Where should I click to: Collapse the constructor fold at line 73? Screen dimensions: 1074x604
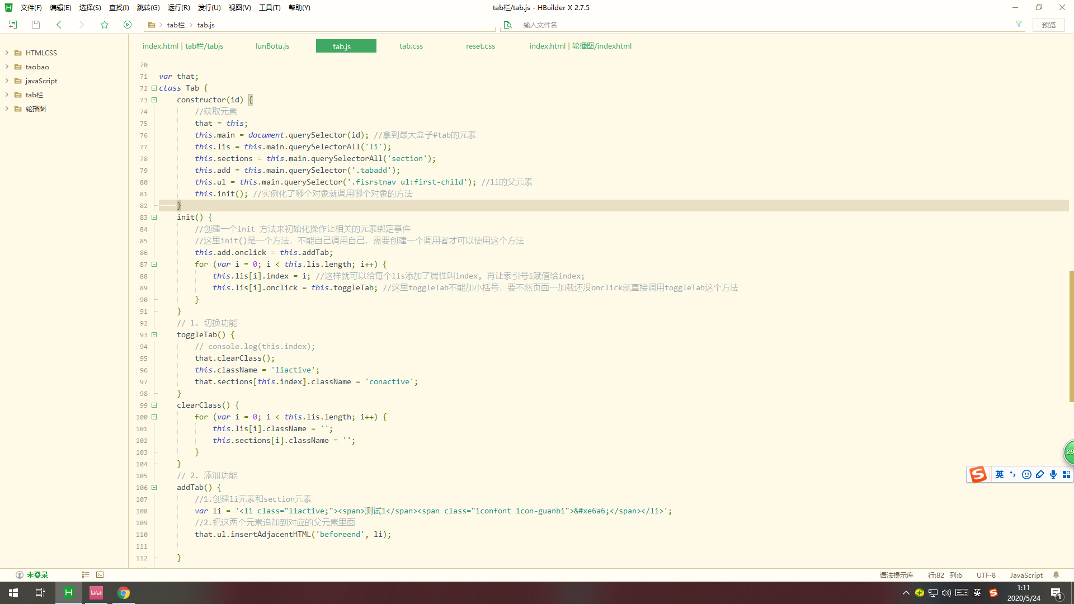coord(154,100)
